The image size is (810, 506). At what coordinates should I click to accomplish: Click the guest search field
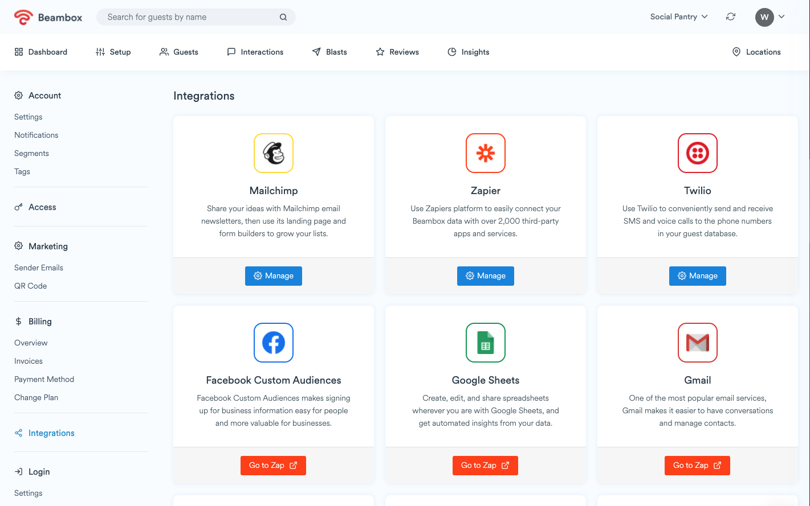tap(196, 17)
